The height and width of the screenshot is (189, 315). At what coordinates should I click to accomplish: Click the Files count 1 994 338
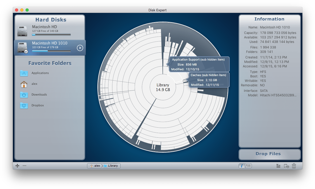coord(268,47)
